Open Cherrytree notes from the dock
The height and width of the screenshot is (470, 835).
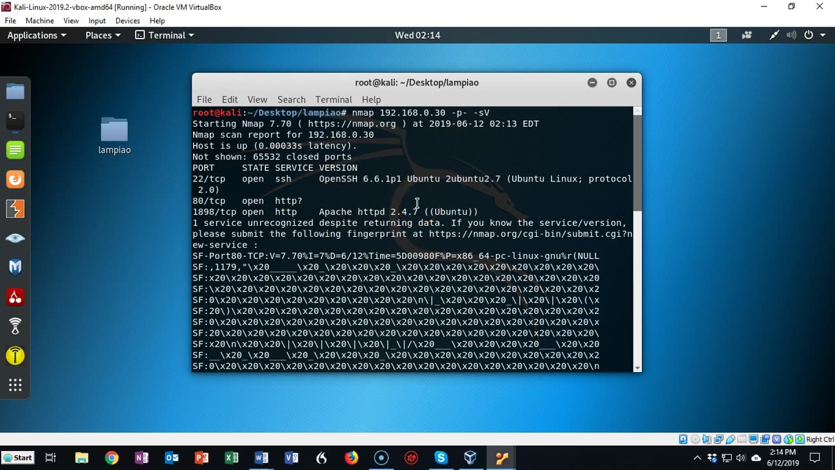[x=15, y=297]
